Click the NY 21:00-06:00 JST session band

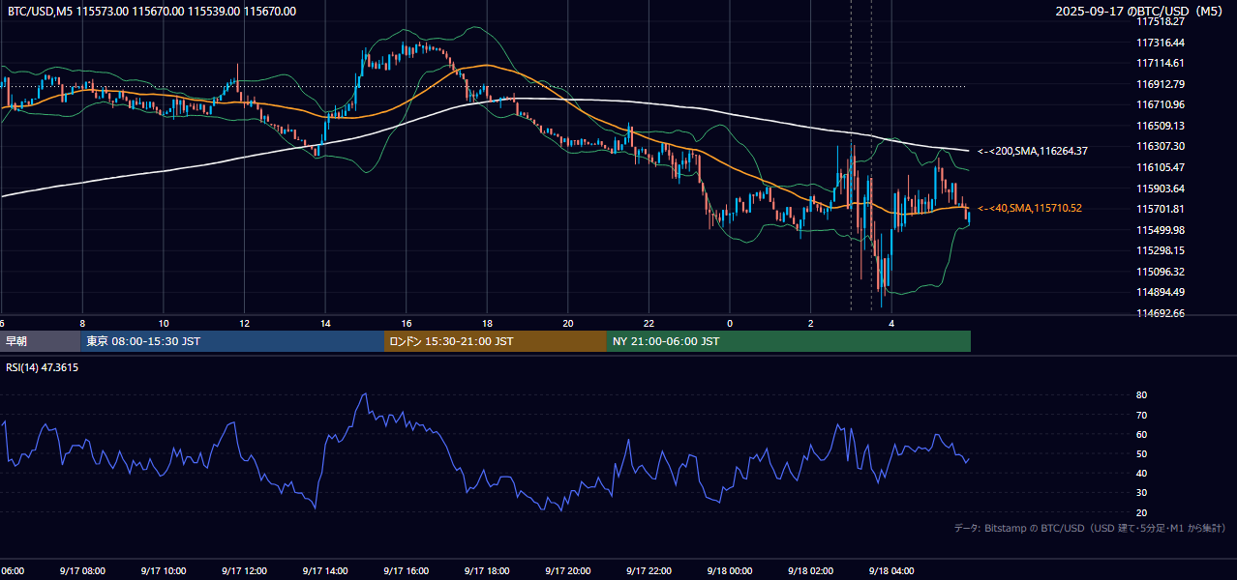pyautogui.click(x=789, y=341)
